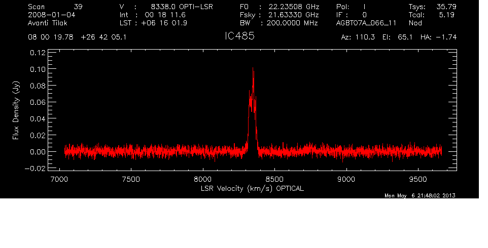The height and width of the screenshot is (248, 488).
Task: Click y-axis tick label -0.02
Action: 35,169
